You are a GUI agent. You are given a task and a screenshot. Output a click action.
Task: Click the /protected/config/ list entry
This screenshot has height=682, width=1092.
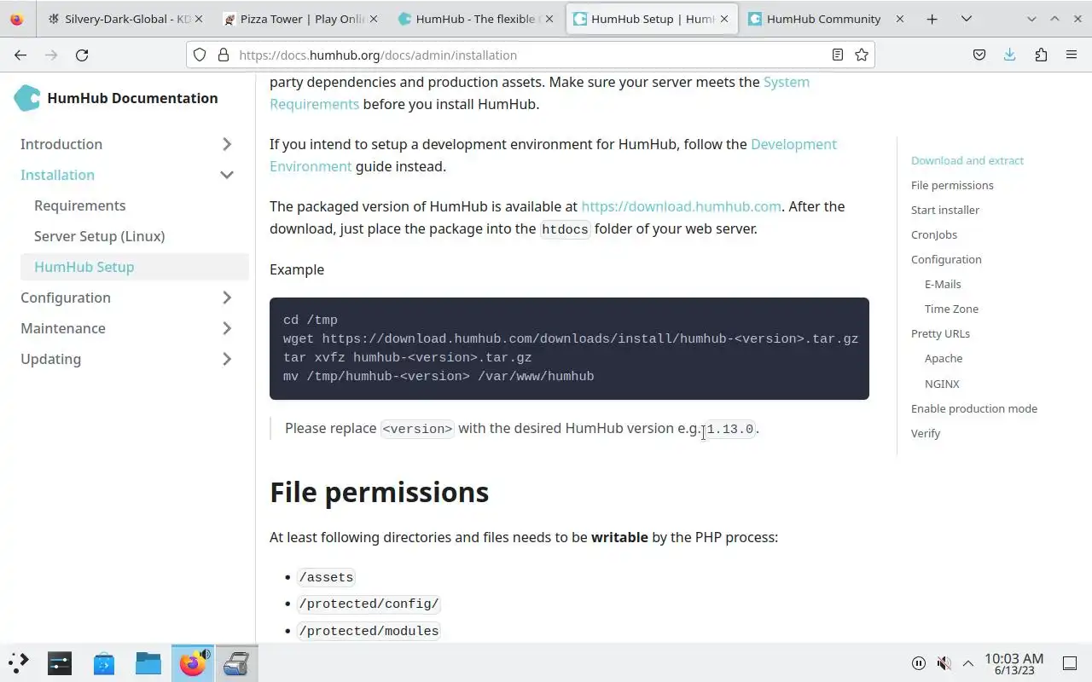pos(369,604)
